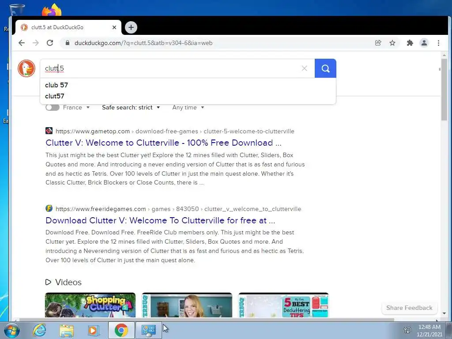452x339 pixels.
Task: Click the scrollbar up arrow
Action: click(x=444, y=55)
